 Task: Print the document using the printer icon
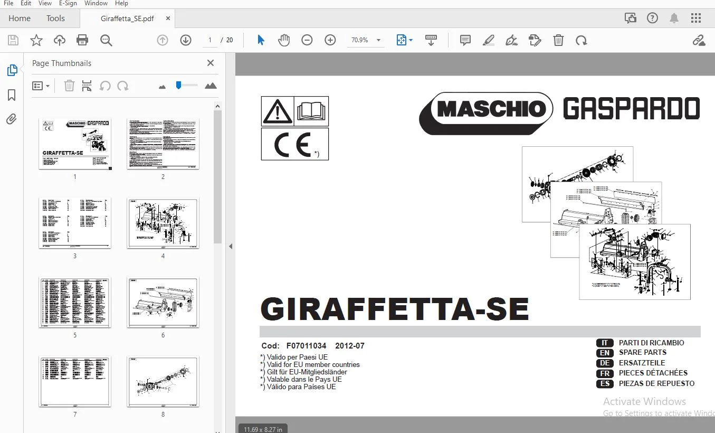(x=82, y=40)
